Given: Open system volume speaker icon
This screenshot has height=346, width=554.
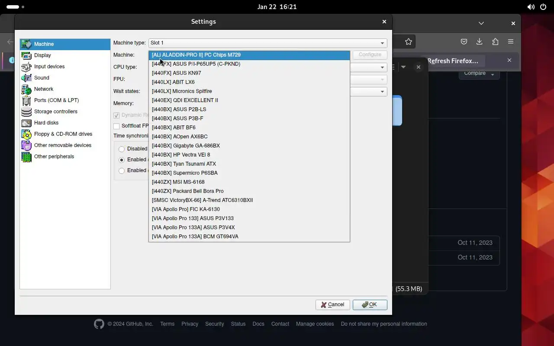Looking at the screenshot, I should pyautogui.click(x=531, y=7).
